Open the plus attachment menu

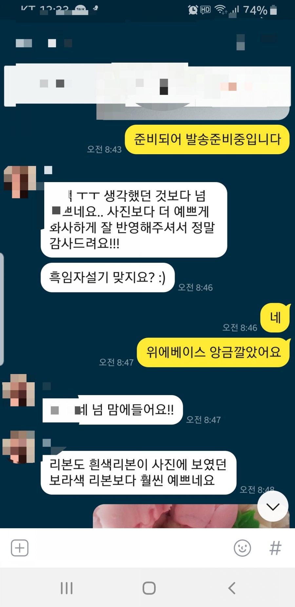pyautogui.click(x=20, y=548)
